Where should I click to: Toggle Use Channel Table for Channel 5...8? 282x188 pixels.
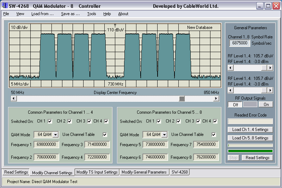(x=214, y=134)
